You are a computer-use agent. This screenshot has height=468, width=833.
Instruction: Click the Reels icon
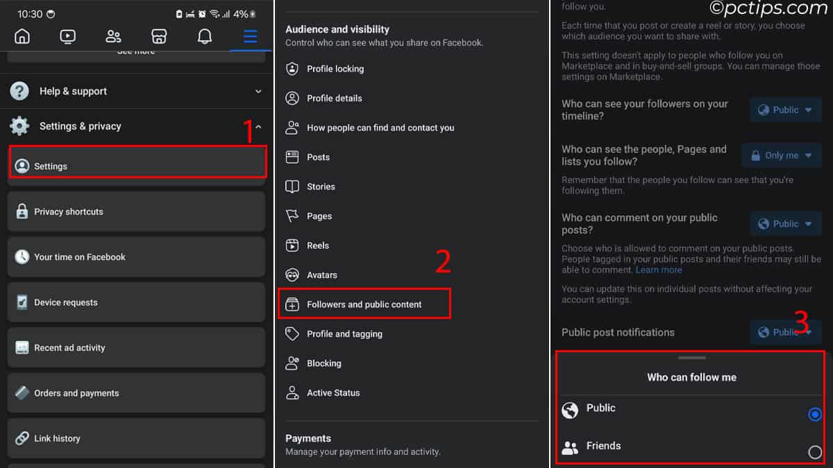point(292,245)
